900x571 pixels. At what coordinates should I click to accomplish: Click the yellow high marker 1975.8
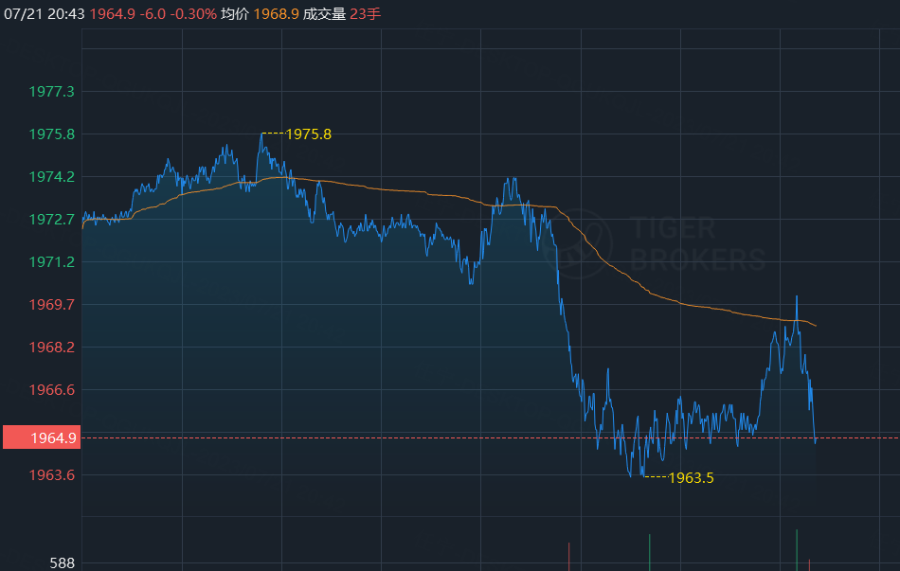pyautogui.click(x=308, y=134)
